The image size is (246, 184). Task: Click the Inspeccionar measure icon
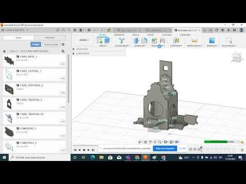point(194,40)
